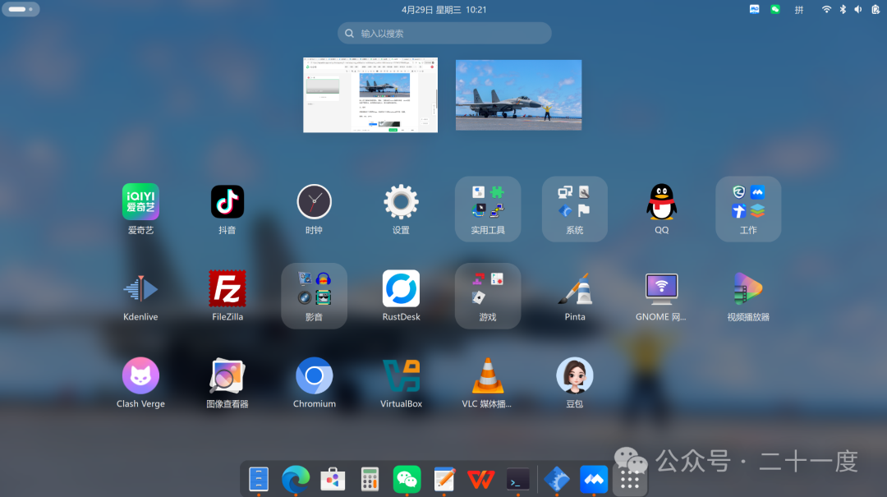The width and height of the screenshot is (887, 497).
Task: Click the WeChat tray icon in top bar
Action: point(775,9)
